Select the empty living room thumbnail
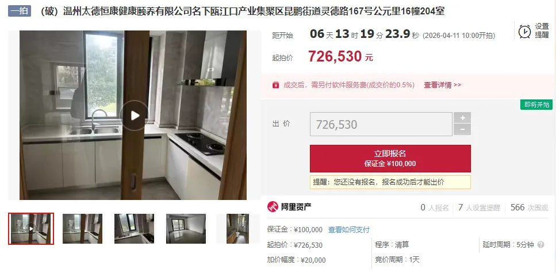 tap(186, 229)
